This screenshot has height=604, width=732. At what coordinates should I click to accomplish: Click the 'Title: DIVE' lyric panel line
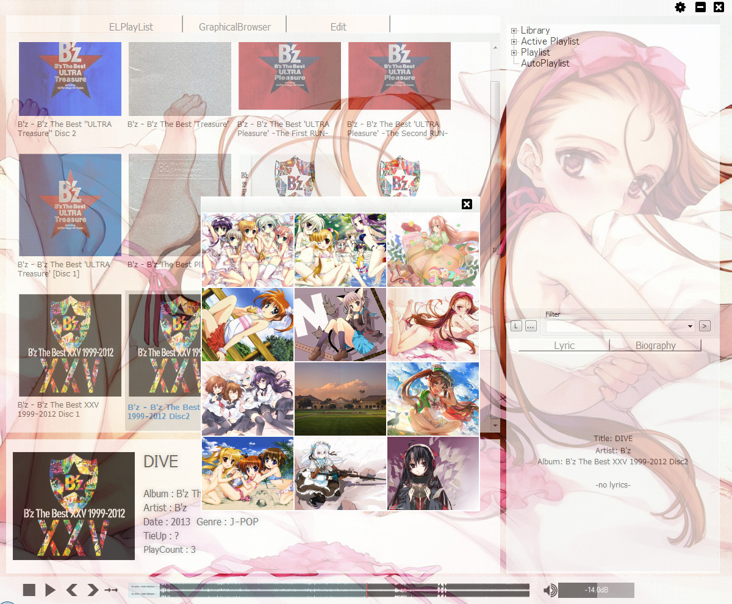(x=613, y=439)
